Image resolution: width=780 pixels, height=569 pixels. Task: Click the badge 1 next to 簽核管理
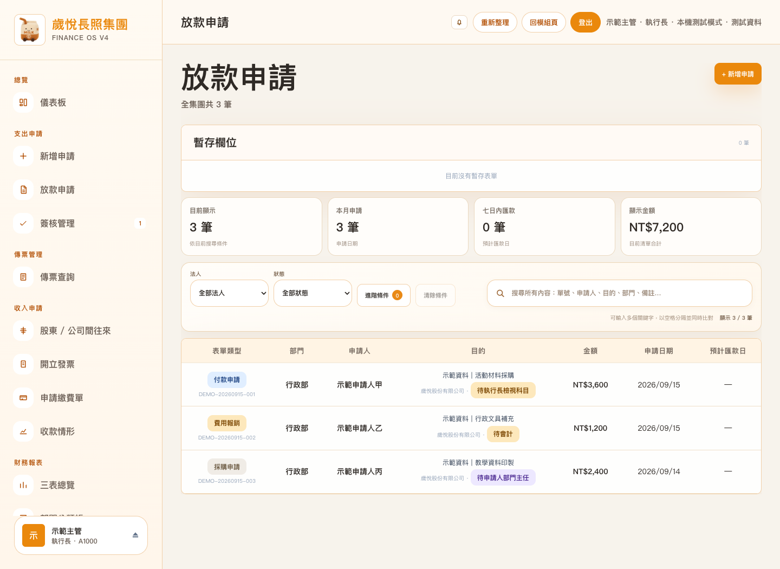click(x=140, y=223)
